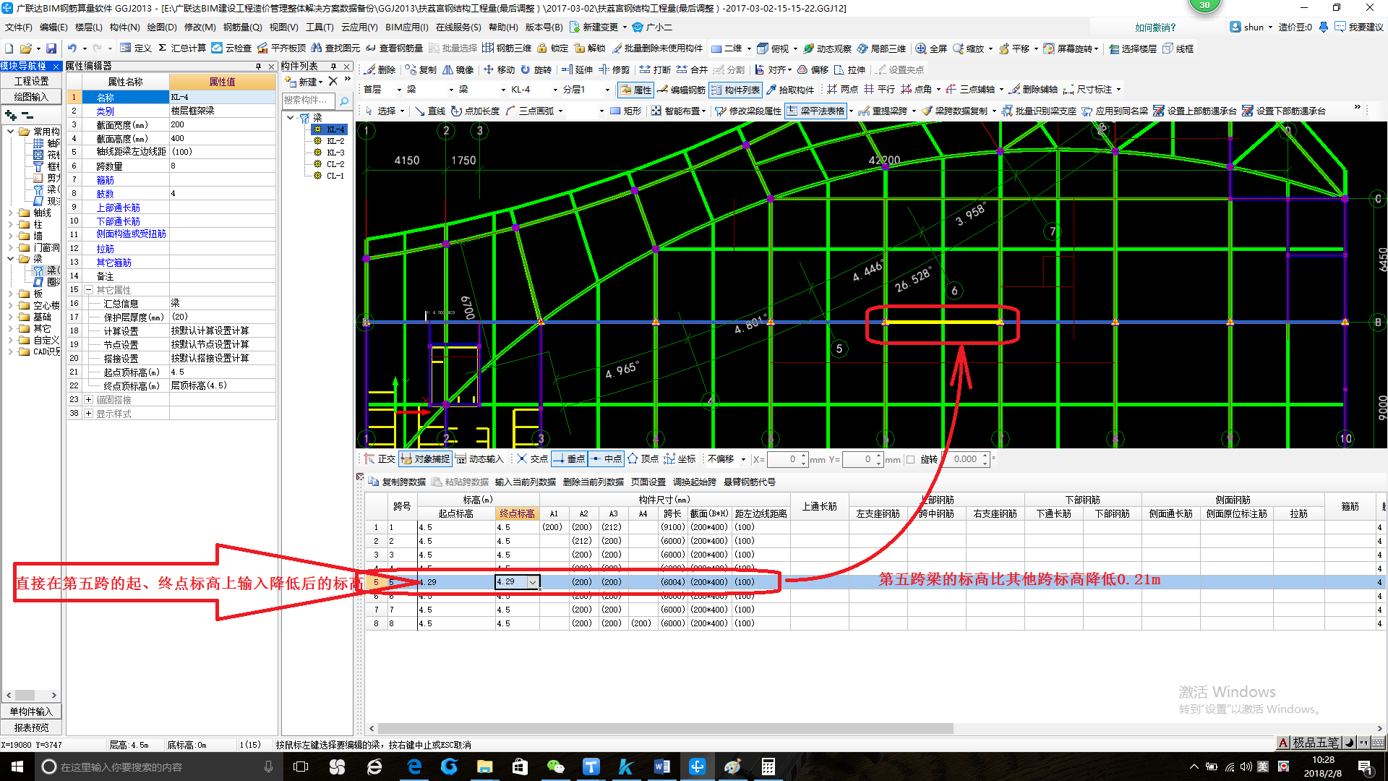Image resolution: width=1388 pixels, height=781 pixels.
Task: Open WeChat from the Windows taskbar
Action: [x=555, y=767]
